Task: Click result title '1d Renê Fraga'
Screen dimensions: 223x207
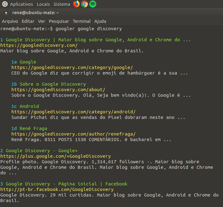Action: tap(29, 128)
